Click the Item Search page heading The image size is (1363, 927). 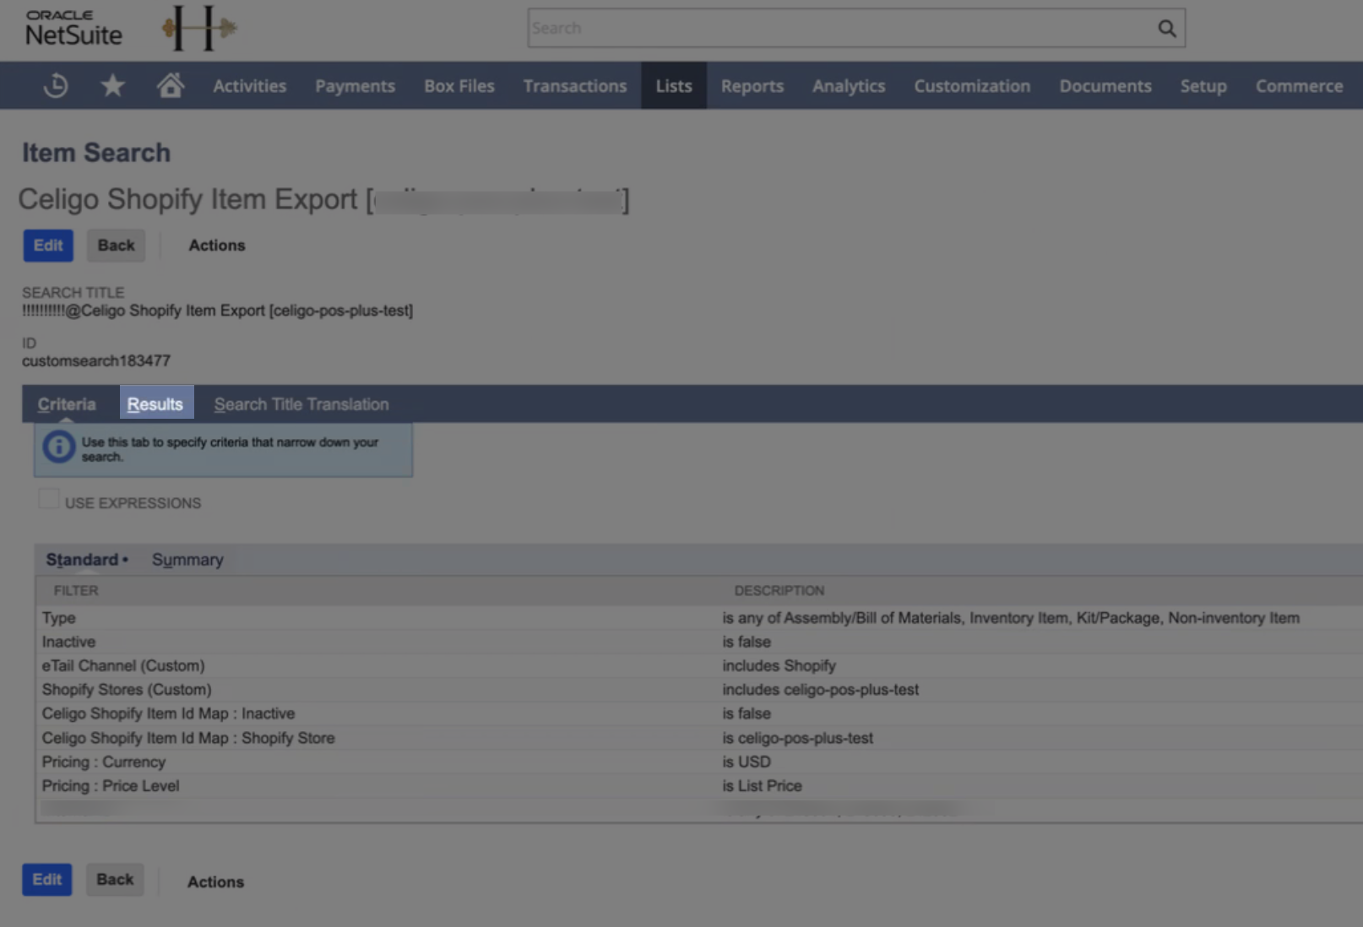pyautogui.click(x=96, y=153)
